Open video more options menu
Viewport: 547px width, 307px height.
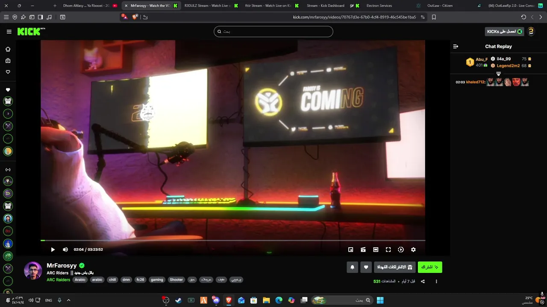(x=436, y=281)
